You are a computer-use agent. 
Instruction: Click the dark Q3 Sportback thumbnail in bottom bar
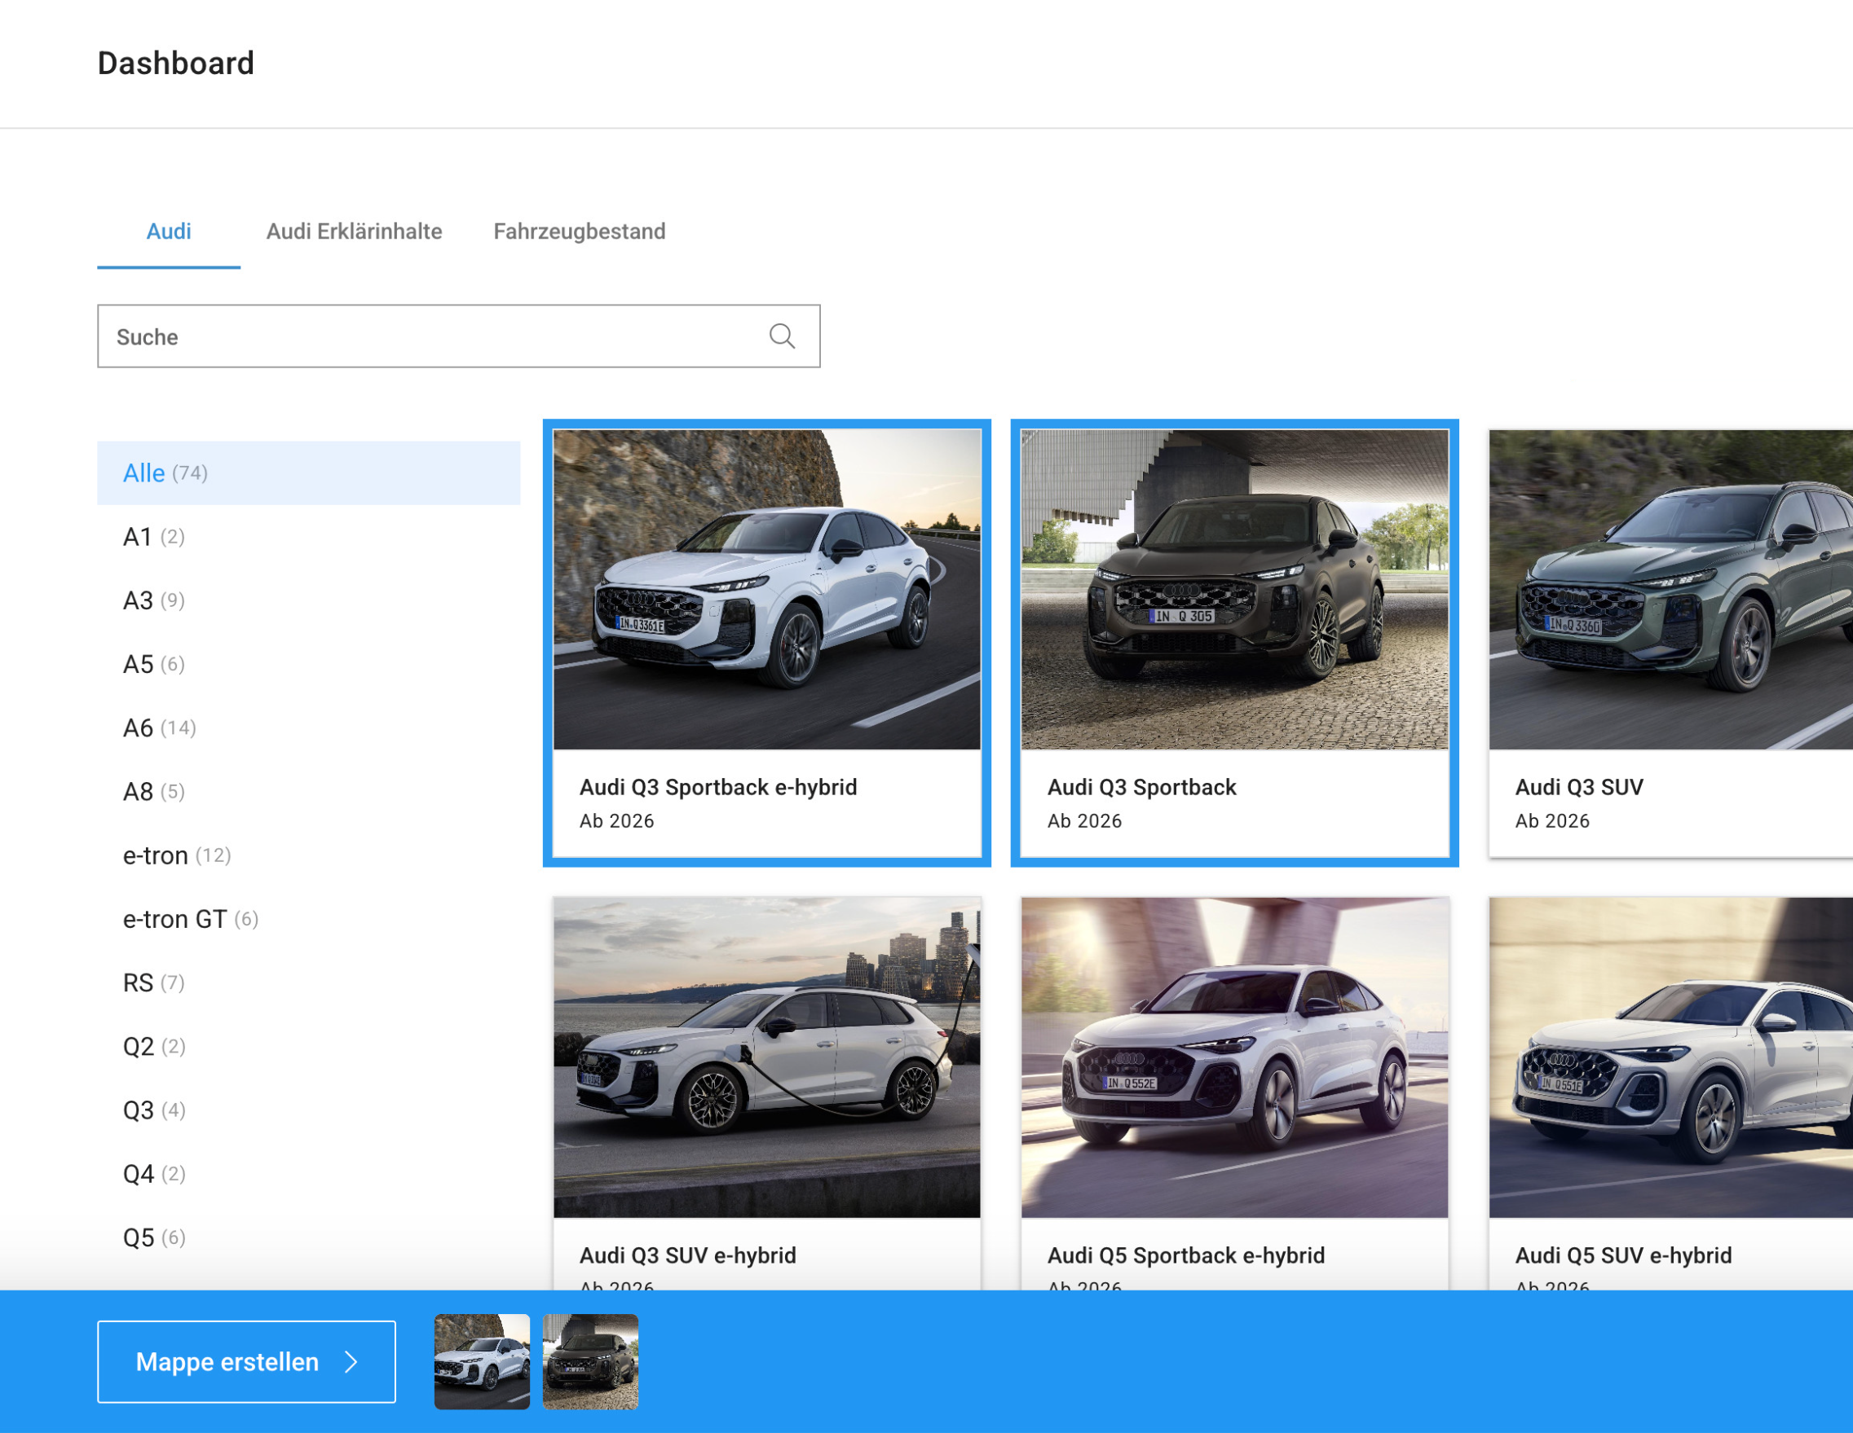point(589,1362)
